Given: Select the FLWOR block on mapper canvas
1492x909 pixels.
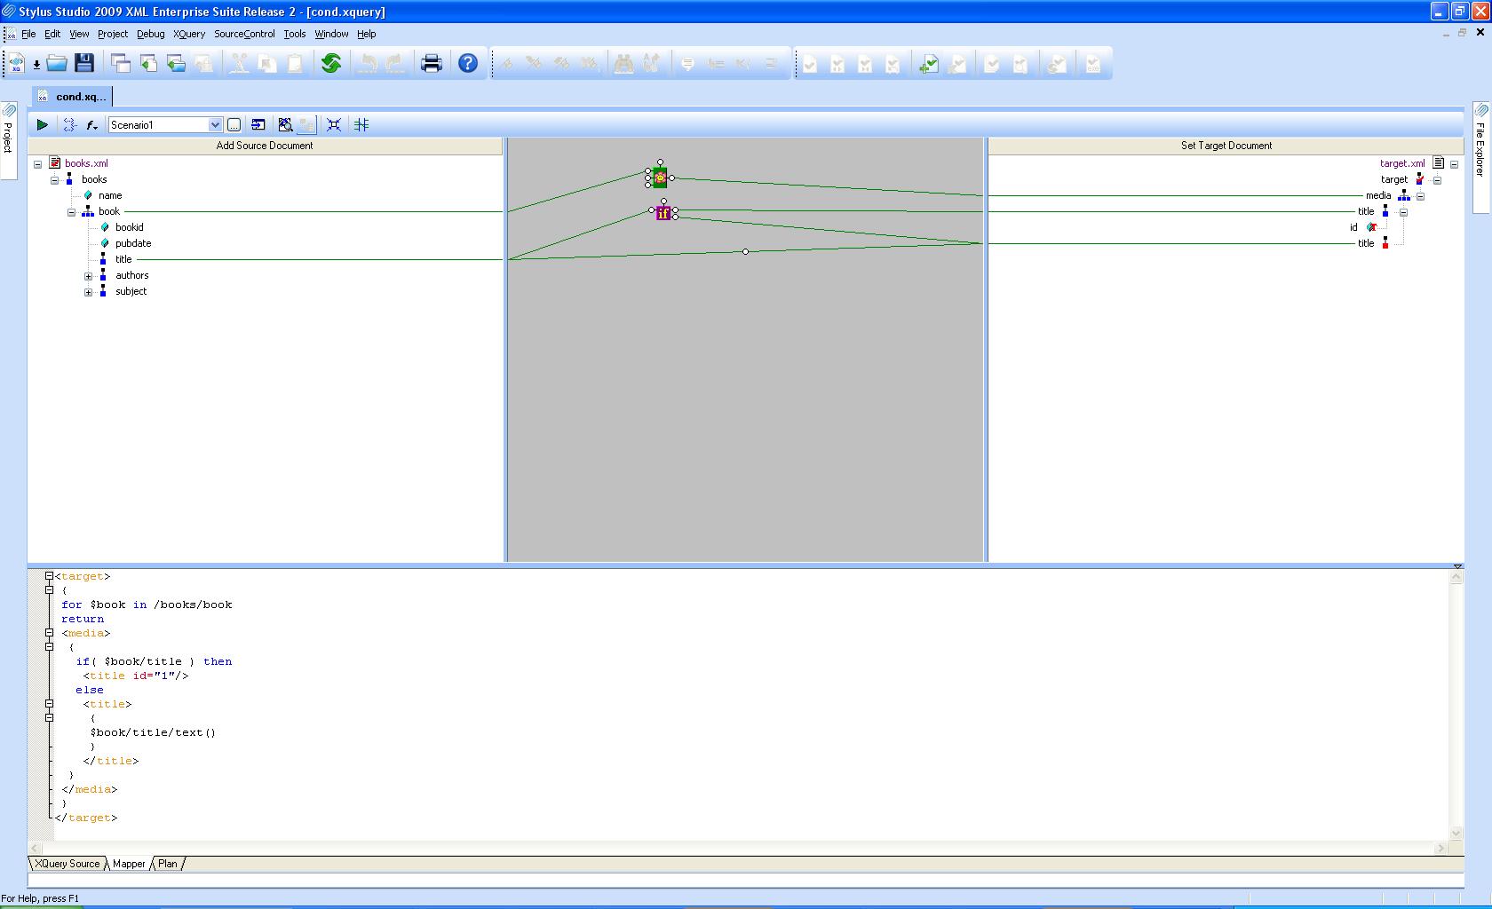Looking at the screenshot, I should coord(660,178).
